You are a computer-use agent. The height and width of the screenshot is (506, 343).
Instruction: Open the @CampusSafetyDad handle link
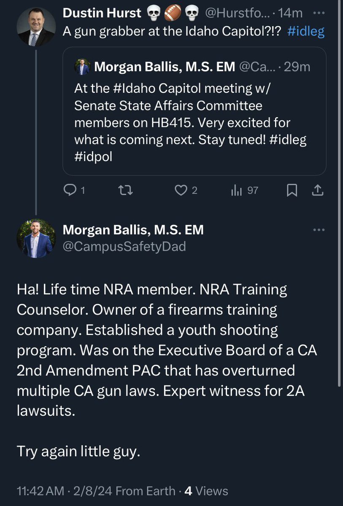pos(124,247)
